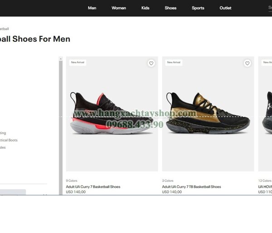Open the Shoes menu
272x233 pixels.
170,8
